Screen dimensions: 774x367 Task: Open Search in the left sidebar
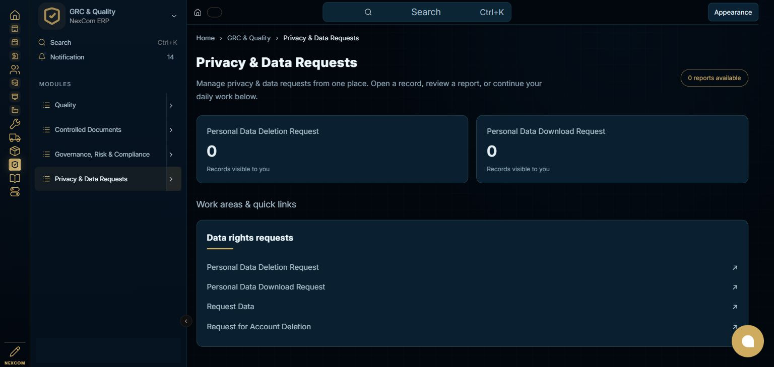[108, 43]
